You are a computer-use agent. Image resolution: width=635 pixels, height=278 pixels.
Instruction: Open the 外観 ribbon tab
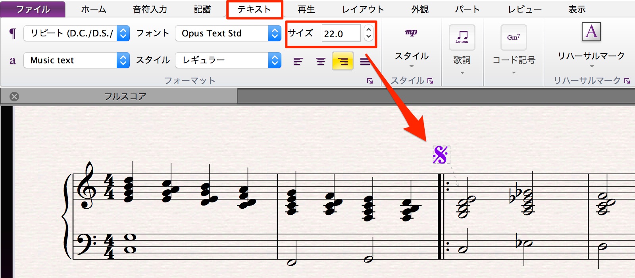click(420, 9)
